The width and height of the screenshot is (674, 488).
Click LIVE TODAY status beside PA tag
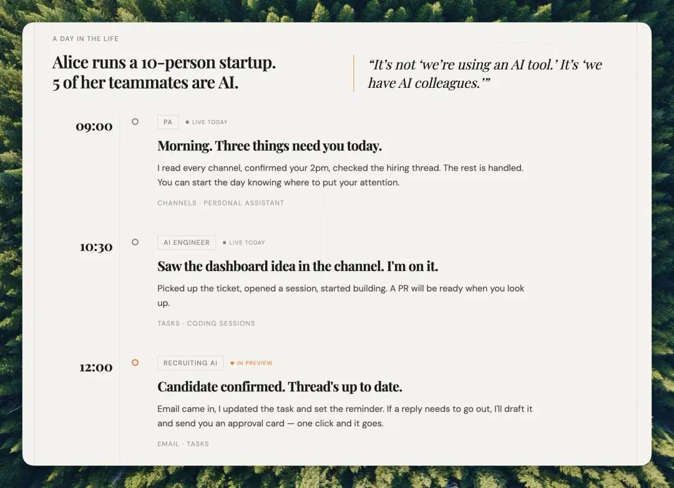(207, 122)
